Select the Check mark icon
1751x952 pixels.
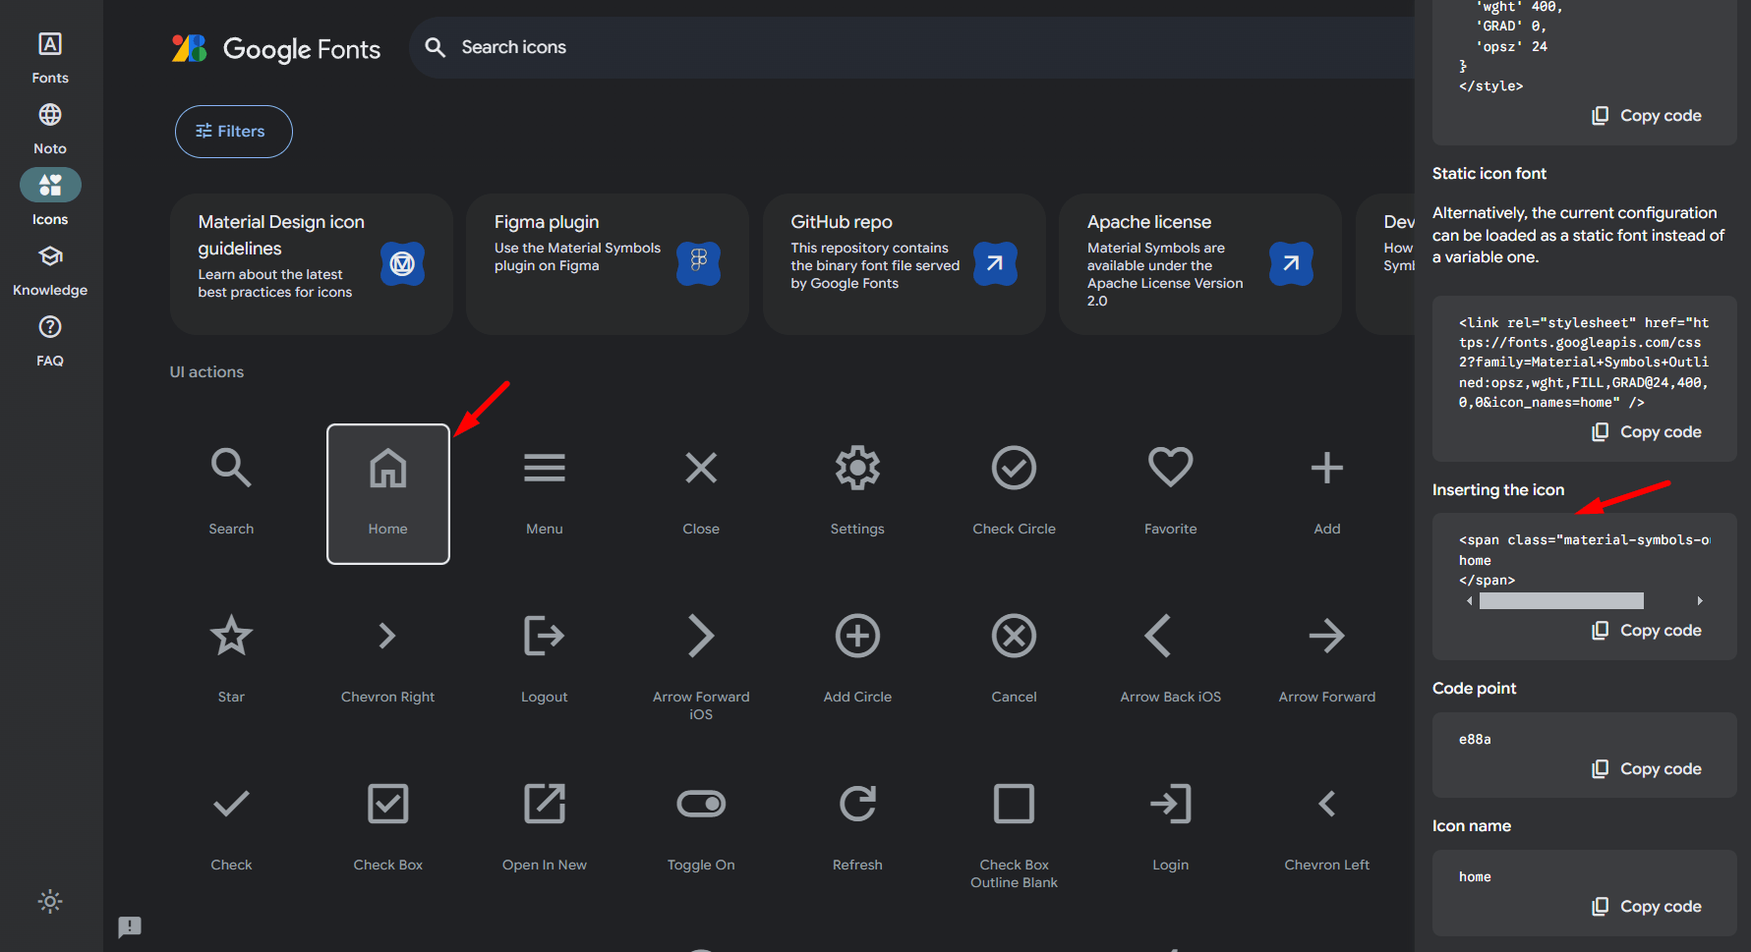pos(231,829)
